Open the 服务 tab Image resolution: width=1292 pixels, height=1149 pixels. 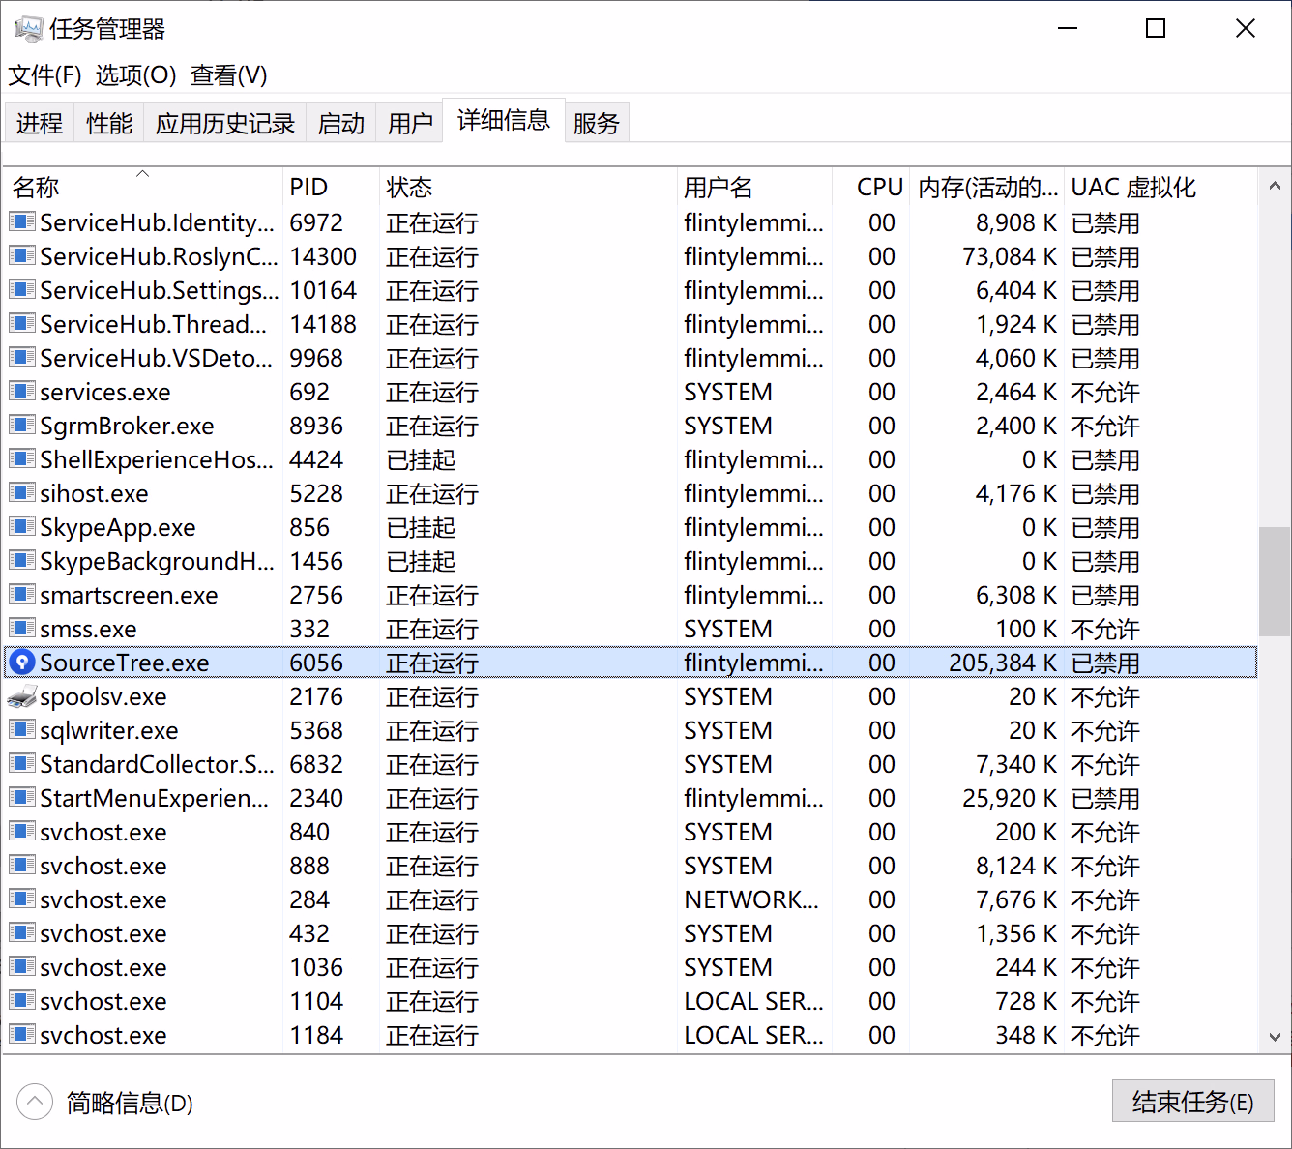click(x=596, y=124)
